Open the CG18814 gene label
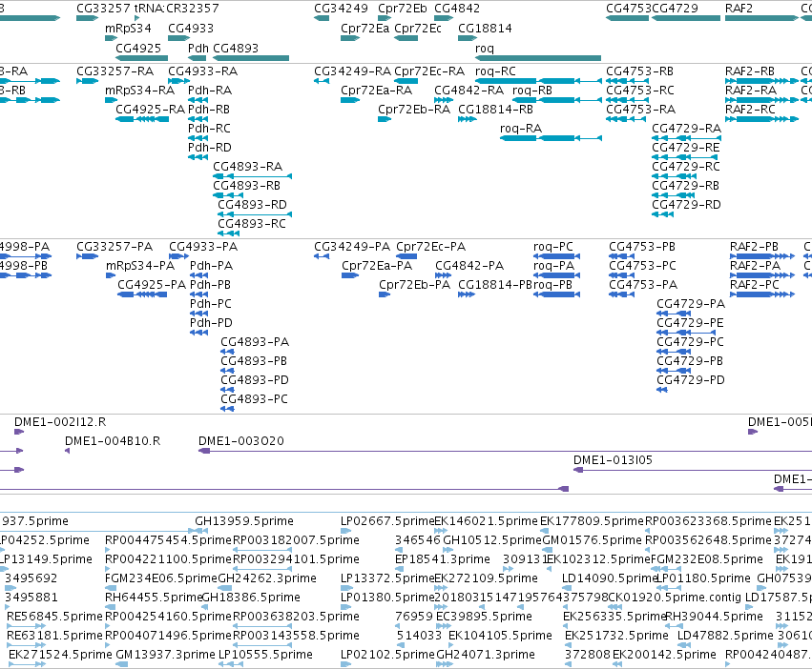812x669 pixels. (x=485, y=28)
